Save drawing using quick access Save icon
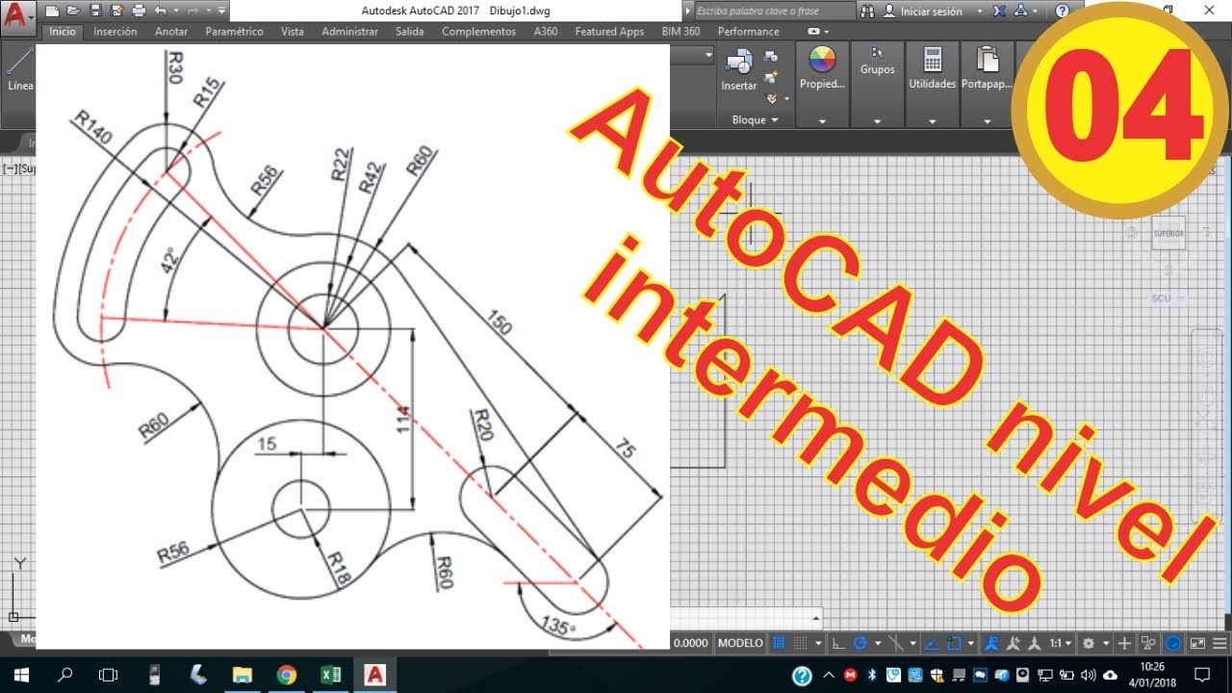Screen dimensions: 1232x693 (95, 12)
